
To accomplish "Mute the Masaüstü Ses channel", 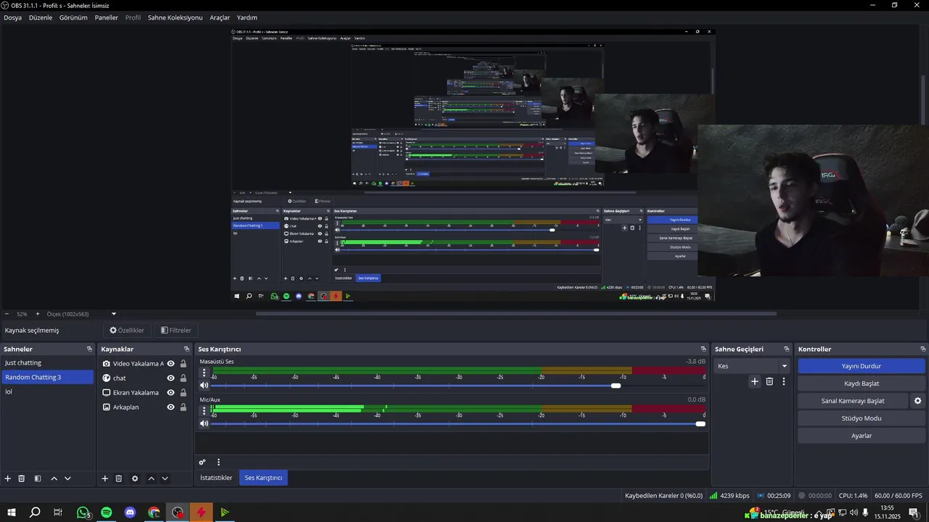I will pos(204,386).
